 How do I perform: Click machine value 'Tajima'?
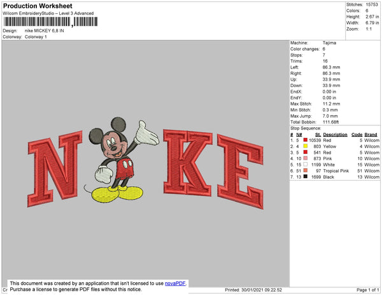[x=329, y=43]
